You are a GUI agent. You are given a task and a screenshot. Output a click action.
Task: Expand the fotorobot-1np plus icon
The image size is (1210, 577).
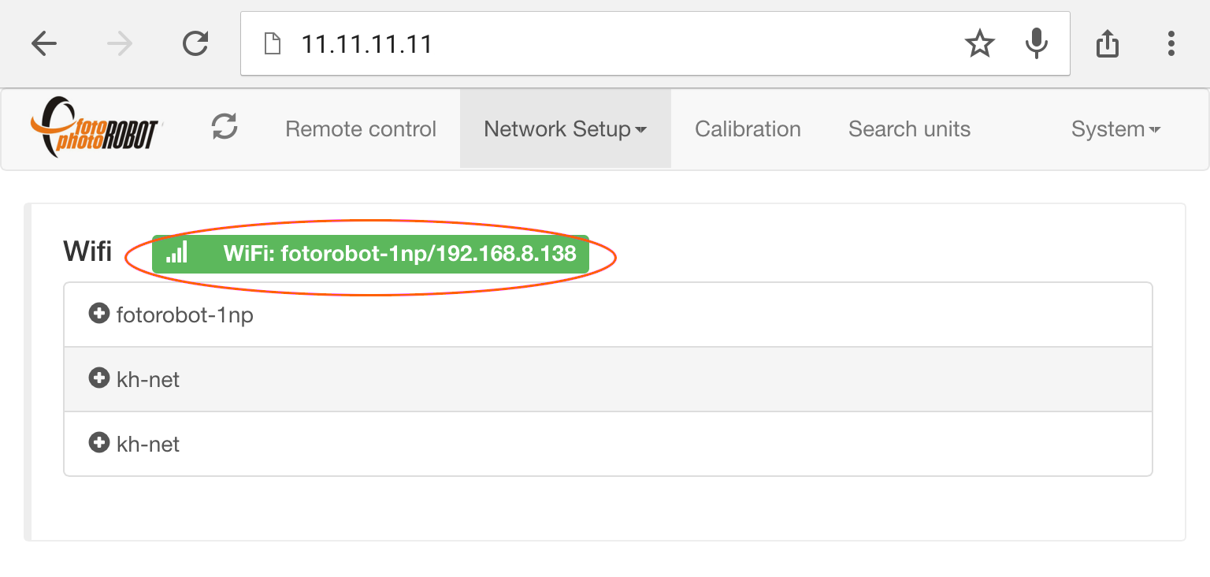(x=99, y=314)
